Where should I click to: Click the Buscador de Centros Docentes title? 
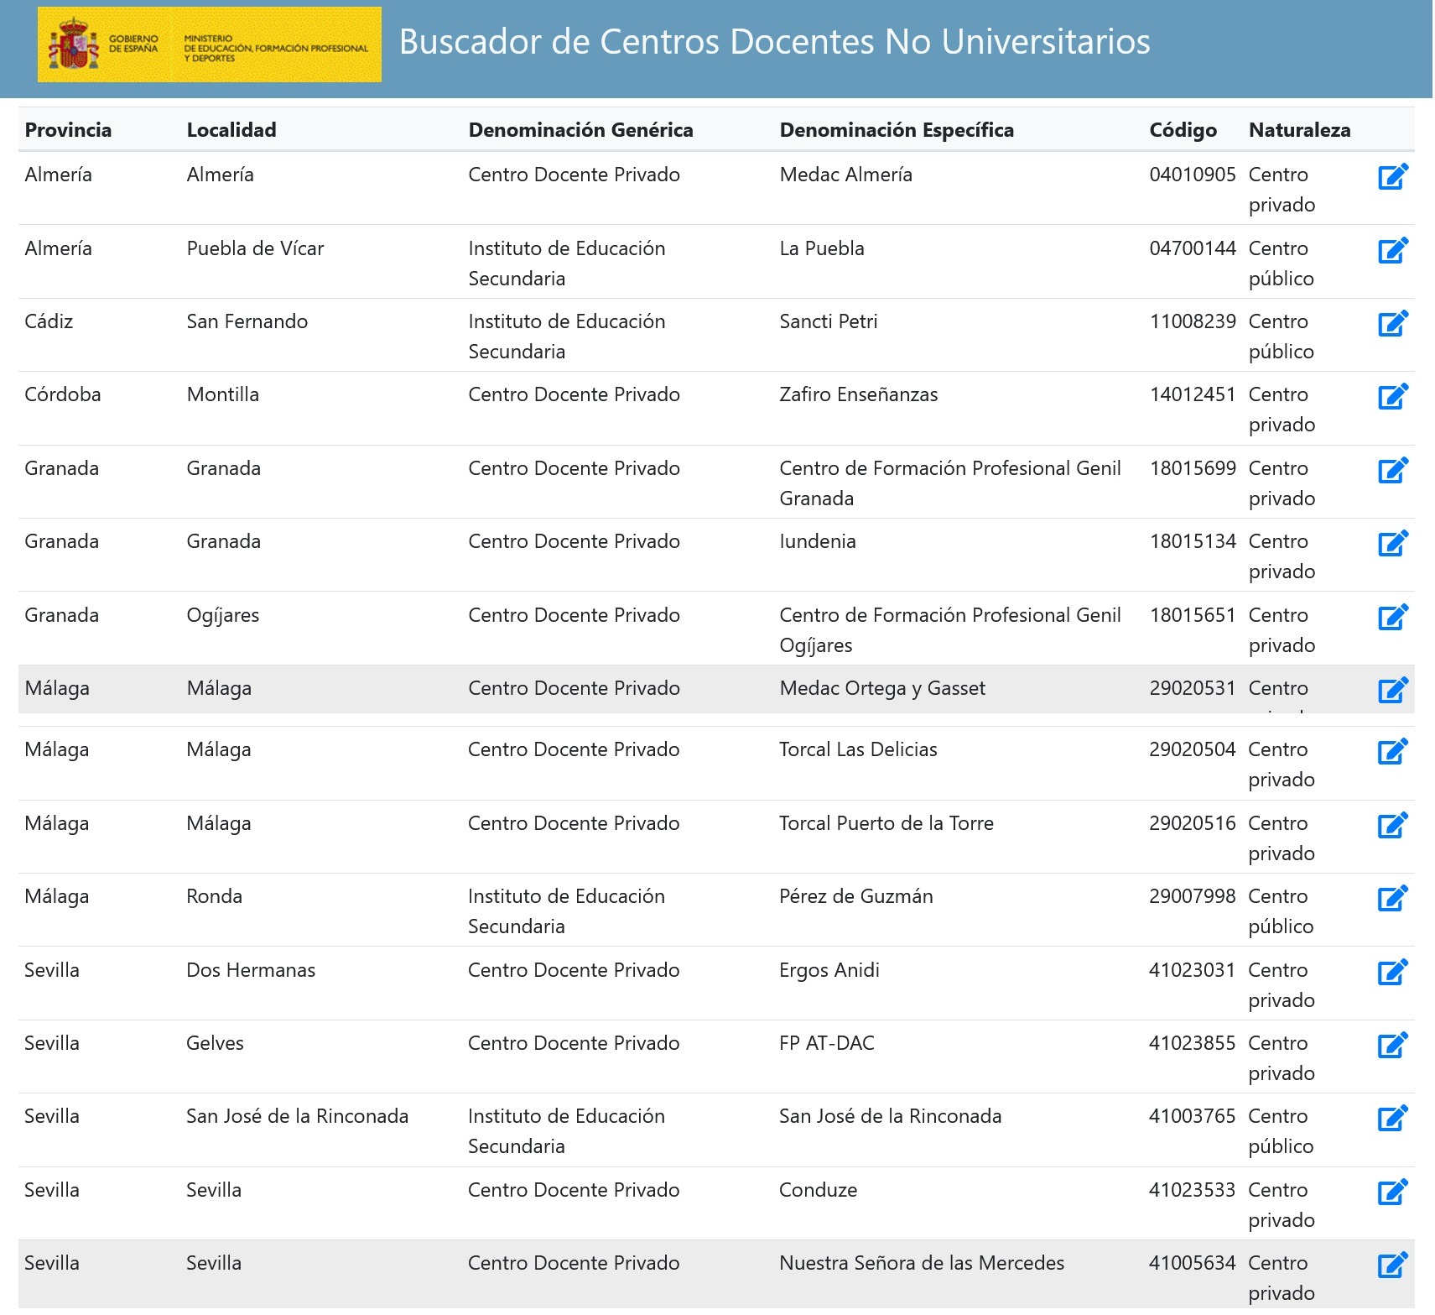(774, 42)
